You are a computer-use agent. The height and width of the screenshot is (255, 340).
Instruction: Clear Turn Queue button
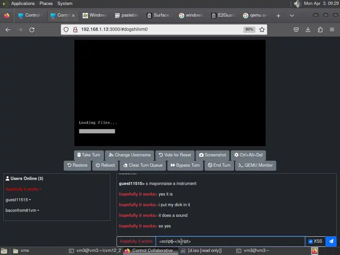(143, 165)
